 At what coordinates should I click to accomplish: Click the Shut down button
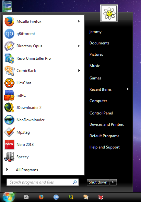(x=98, y=182)
